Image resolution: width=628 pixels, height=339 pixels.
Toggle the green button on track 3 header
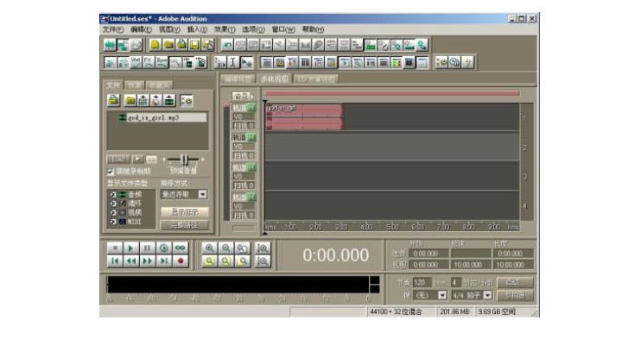pos(251,167)
